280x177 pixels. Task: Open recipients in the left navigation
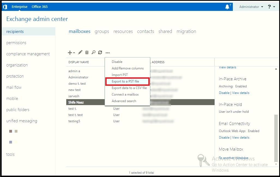[x=29, y=32]
